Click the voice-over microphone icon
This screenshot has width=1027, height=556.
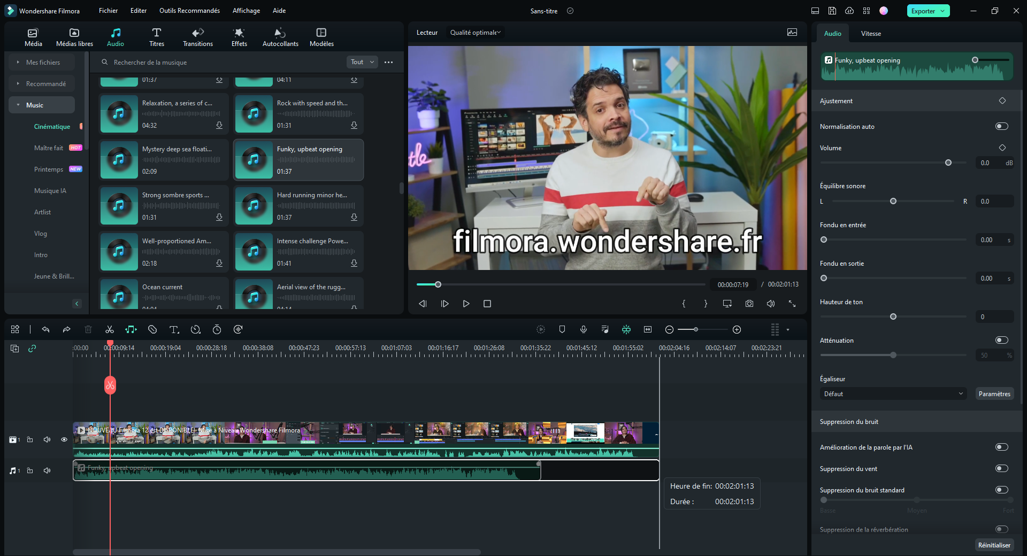click(x=584, y=329)
